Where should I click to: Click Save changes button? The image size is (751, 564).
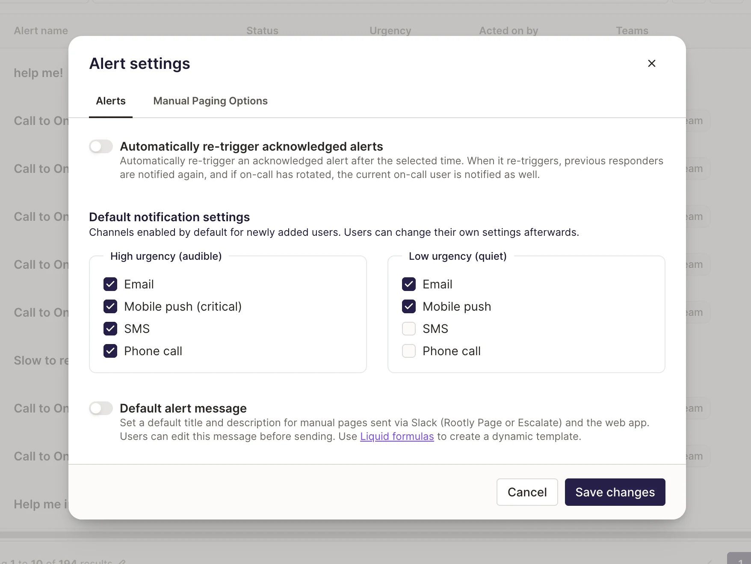point(615,492)
